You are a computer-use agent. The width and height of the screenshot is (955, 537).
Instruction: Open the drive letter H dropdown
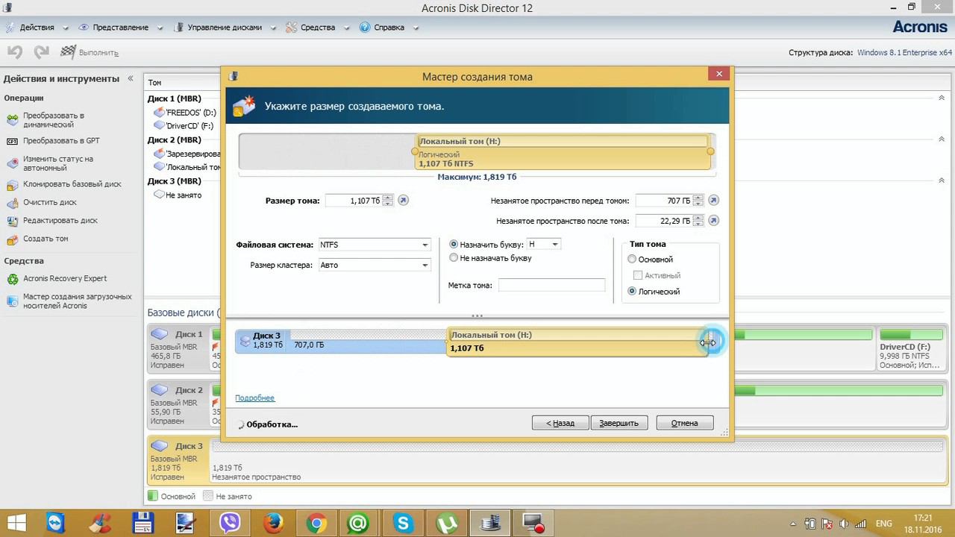543,245
